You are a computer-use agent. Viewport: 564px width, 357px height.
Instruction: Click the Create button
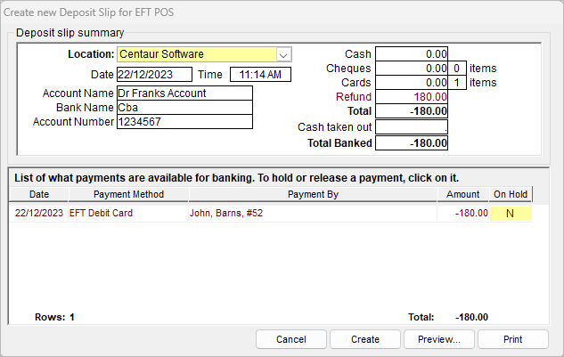point(365,339)
